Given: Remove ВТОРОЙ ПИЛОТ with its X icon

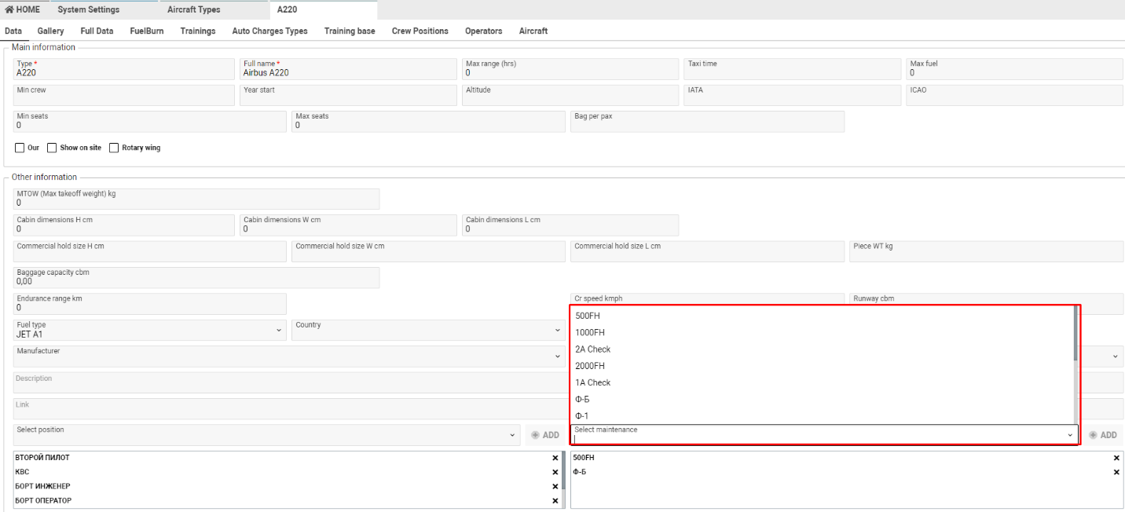Looking at the screenshot, I should pyautogui.click(x=555, y=458).
